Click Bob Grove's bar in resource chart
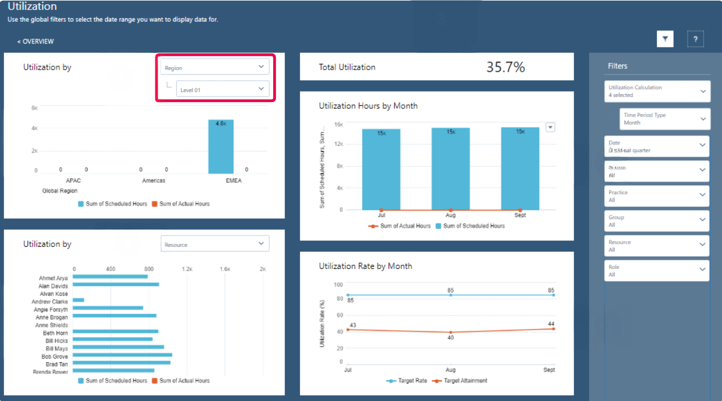Screen dimensions: 722x401 [x=122, y=356]
